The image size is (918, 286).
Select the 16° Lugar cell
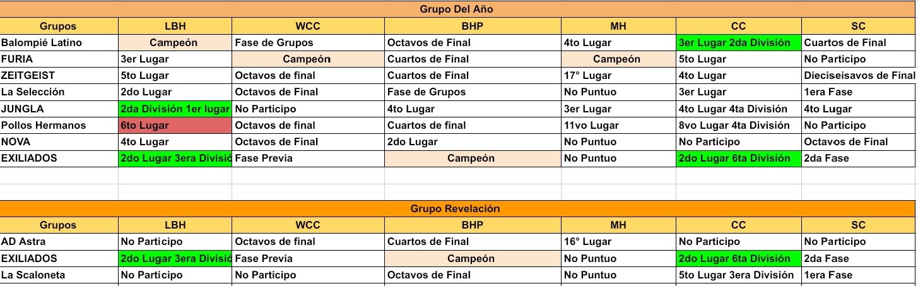[x=618, y=241]
